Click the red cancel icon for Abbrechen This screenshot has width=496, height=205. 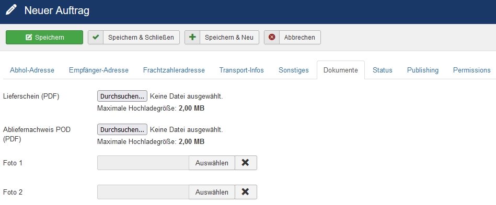coord(272,37)
